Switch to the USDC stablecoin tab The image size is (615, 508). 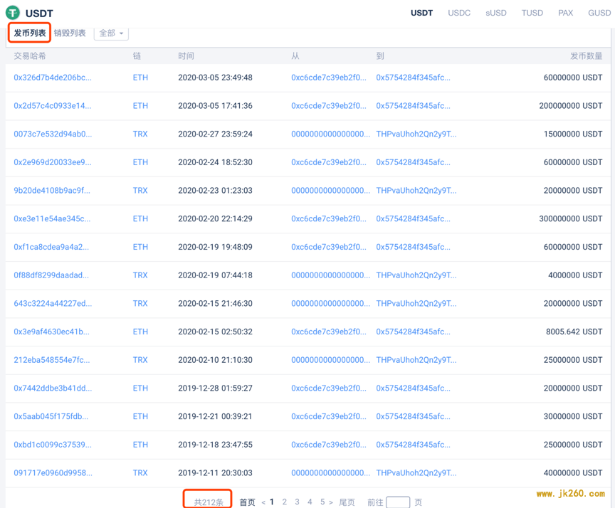coord(459,13)
